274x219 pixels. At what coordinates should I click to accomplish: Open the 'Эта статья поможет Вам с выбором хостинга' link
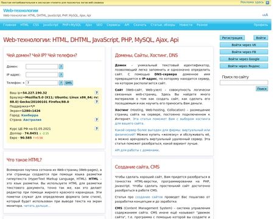click(x=163, y=121)
